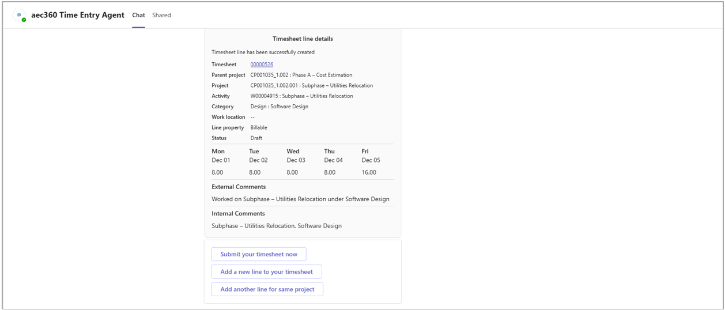Click the Billable line property value

tap(259, 127)
